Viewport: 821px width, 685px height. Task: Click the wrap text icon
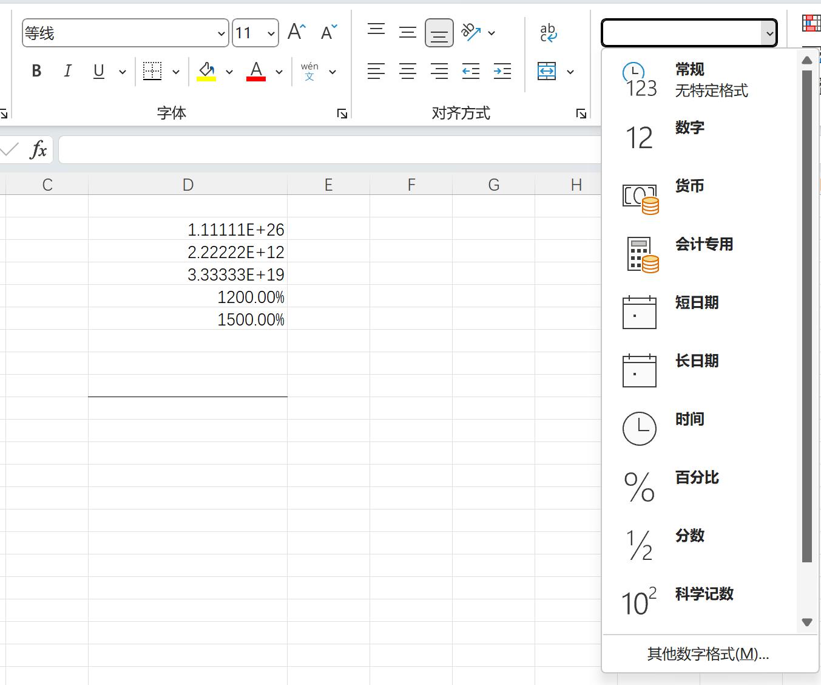(x=548, y=33)
